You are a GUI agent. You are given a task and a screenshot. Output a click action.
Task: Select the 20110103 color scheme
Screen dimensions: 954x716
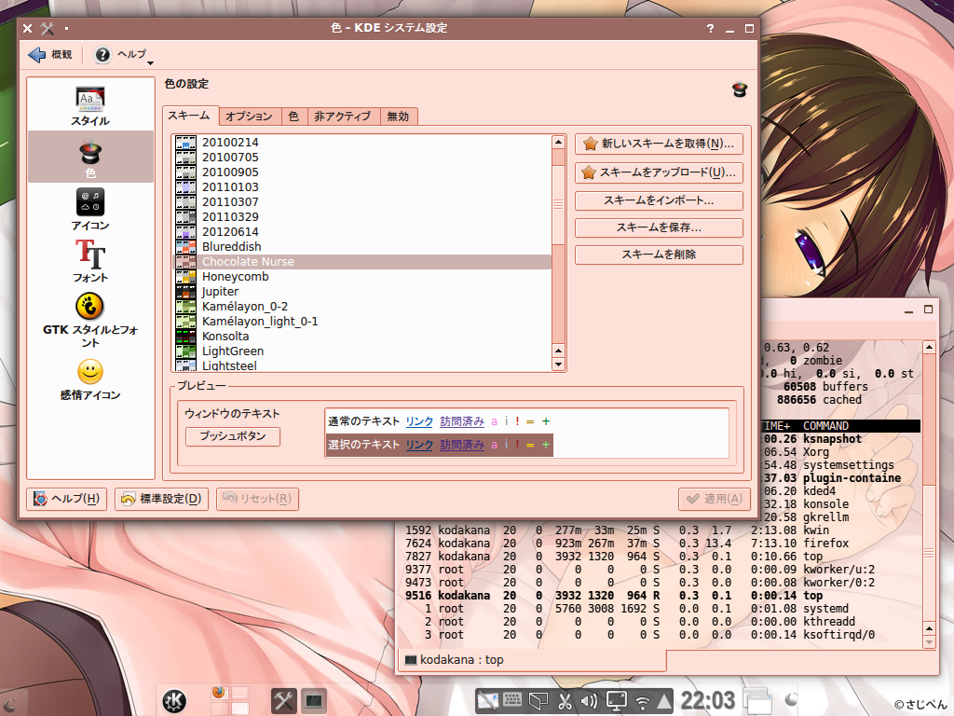tap(362, 186)
